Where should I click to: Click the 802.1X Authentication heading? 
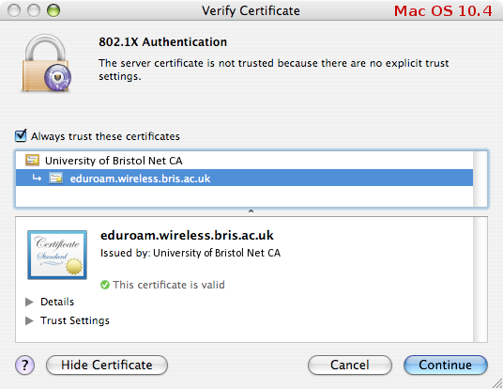click(x=163, y=41)
